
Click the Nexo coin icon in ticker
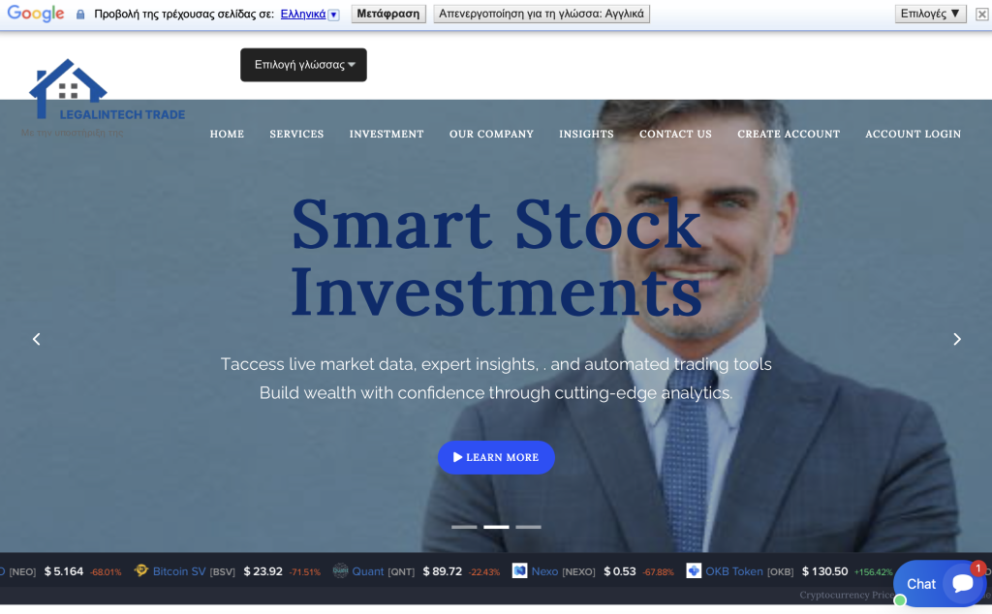pos(519,571)
